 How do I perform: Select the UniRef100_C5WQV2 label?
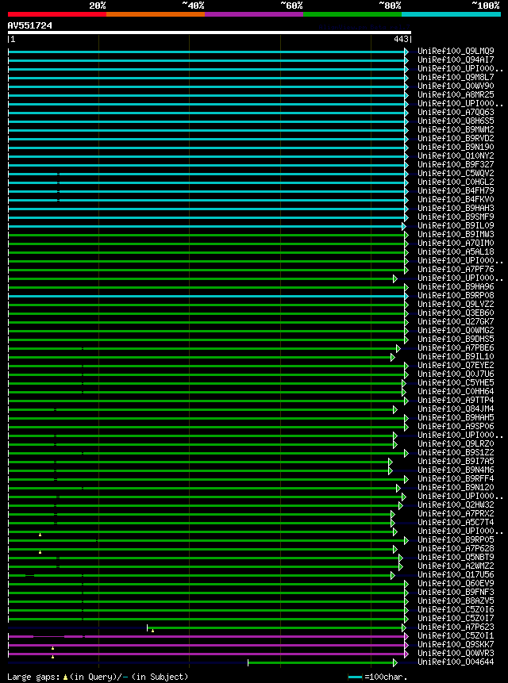pyautogui.click(x=456, y=174)
